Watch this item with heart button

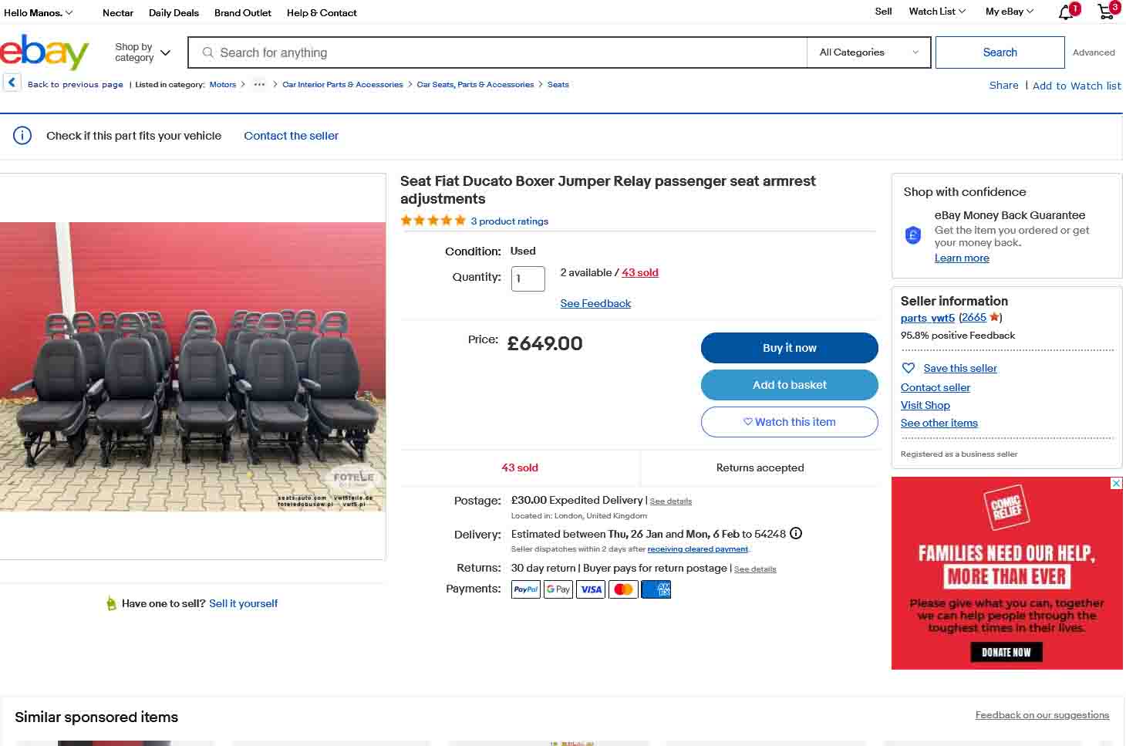789,422
